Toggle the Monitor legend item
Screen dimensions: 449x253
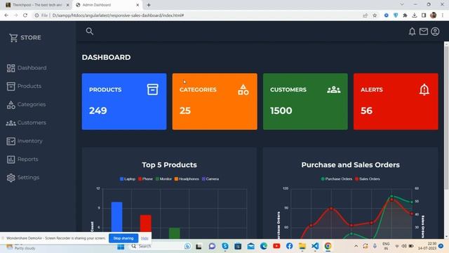click(x=163, y=179)
